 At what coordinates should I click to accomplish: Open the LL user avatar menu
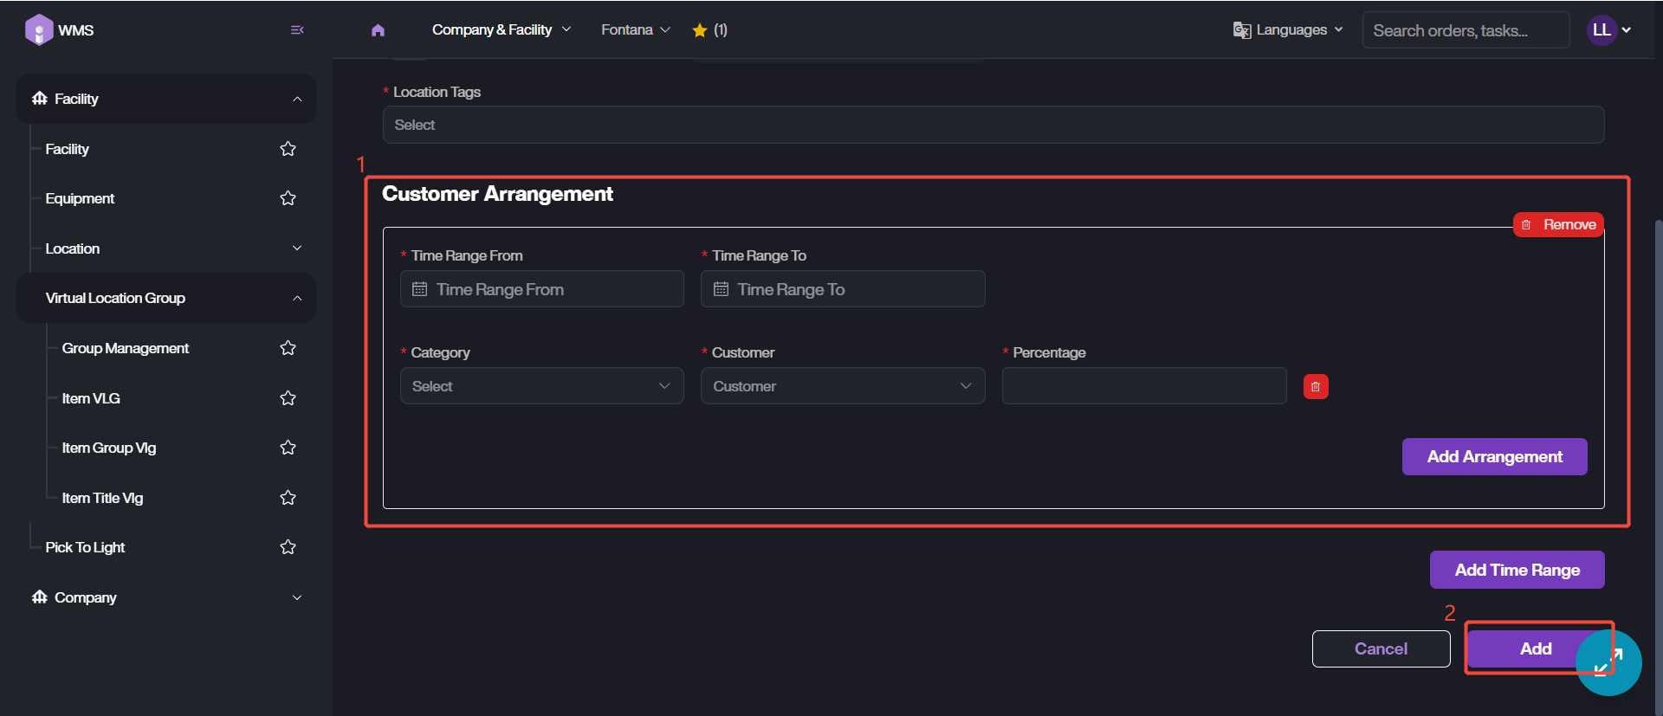pos(1608,30)
